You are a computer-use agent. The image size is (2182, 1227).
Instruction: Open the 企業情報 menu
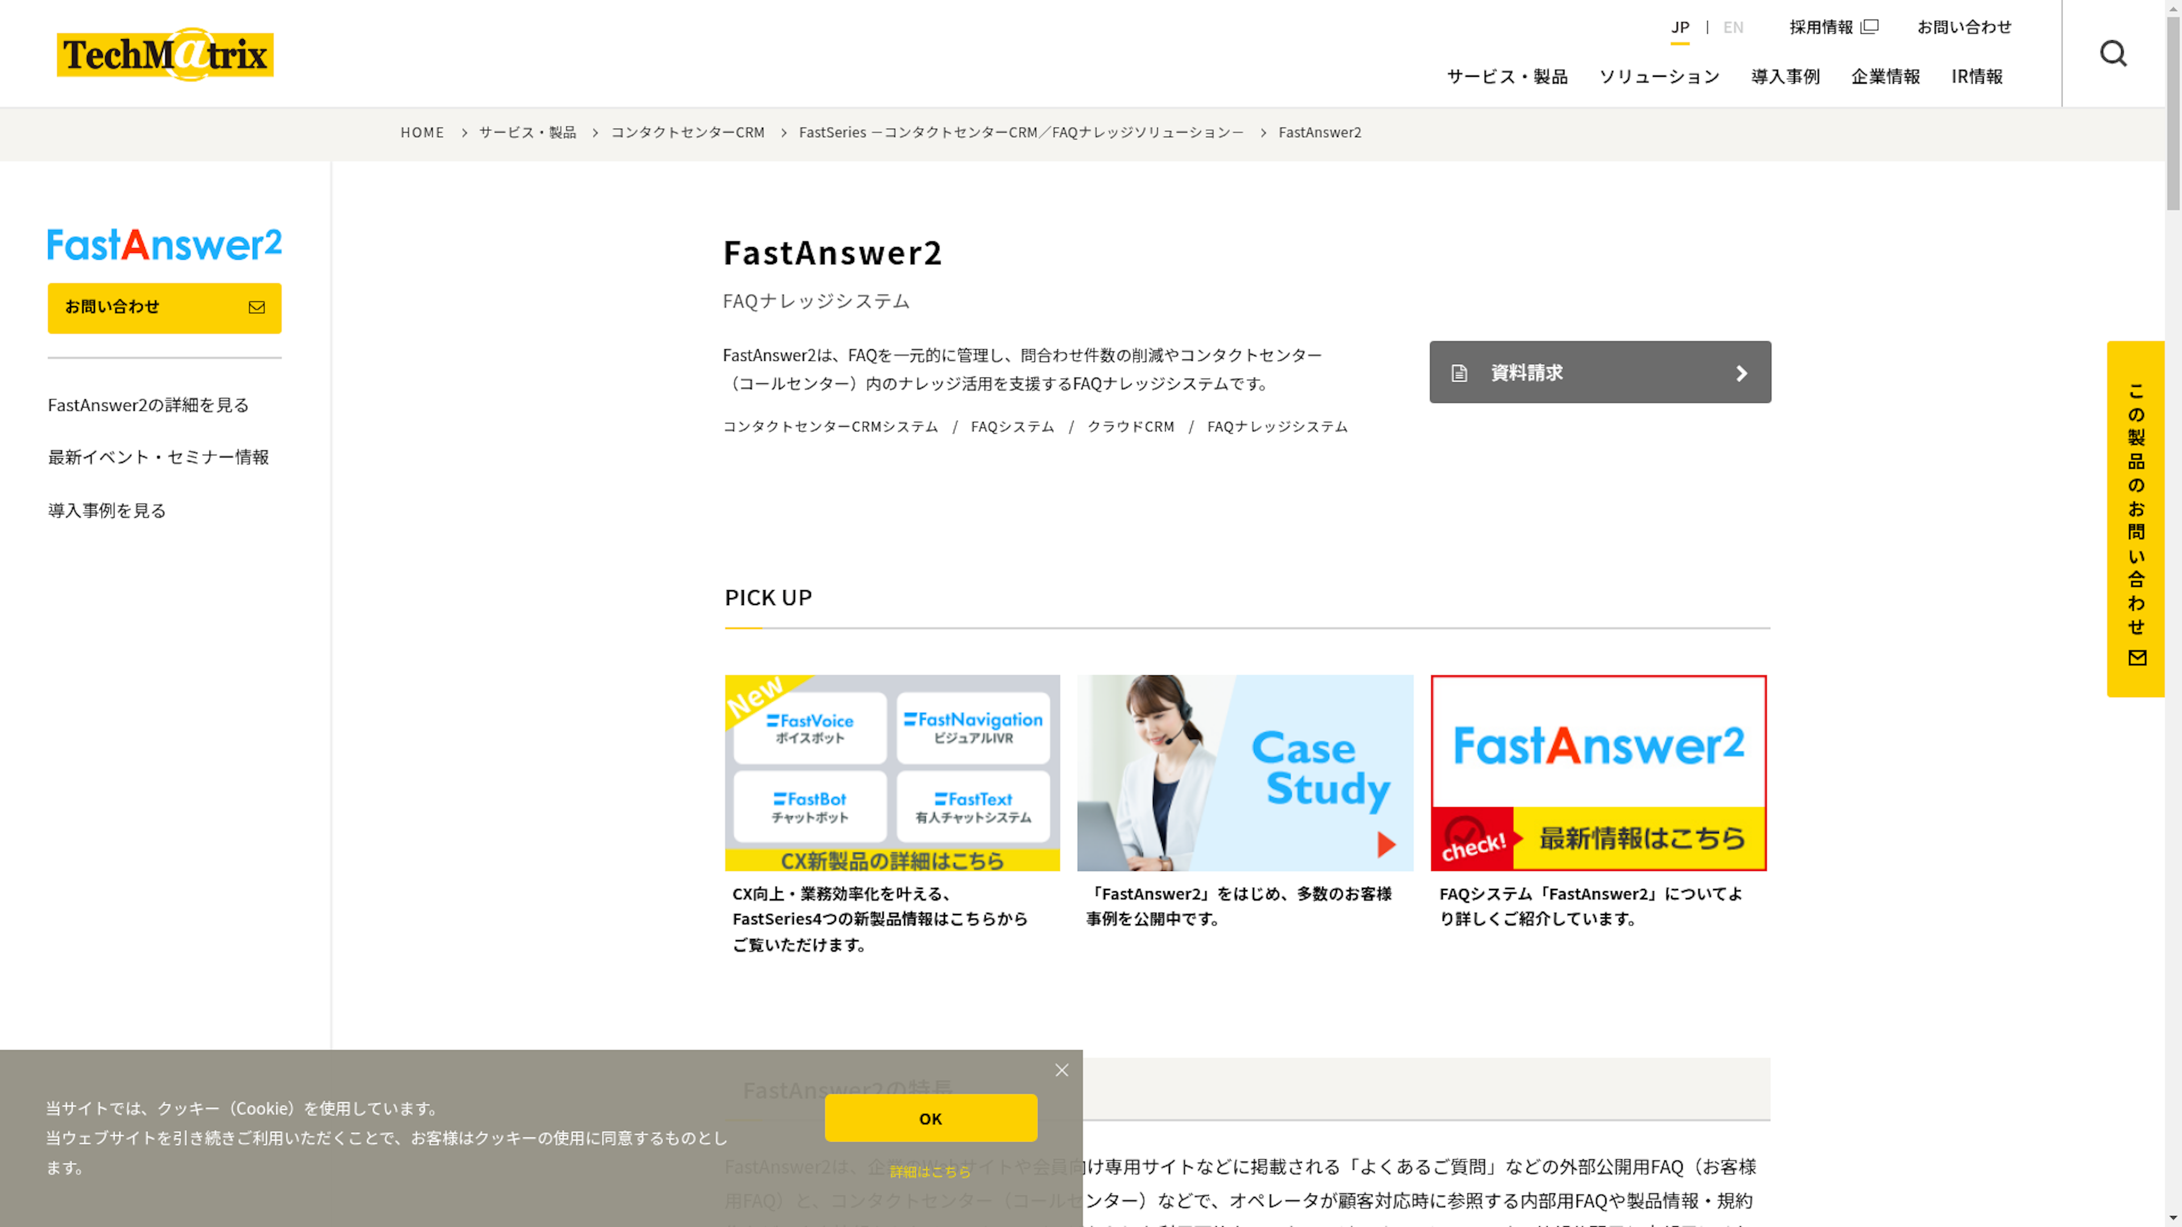pyautogui.click(x=1885, y=76)
